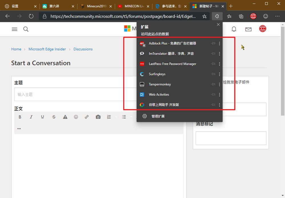Open the community user avatar menu

[263, 29]
